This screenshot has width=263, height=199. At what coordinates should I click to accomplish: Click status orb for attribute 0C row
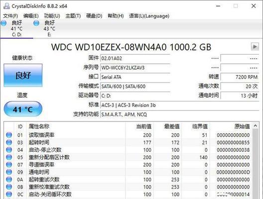point(9,195)
